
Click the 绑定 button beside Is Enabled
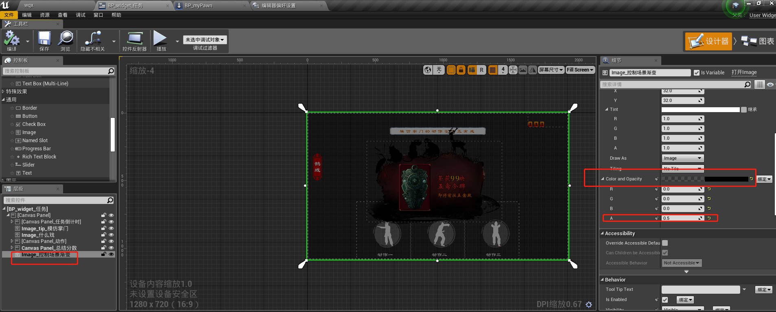[x=685, y=300]
